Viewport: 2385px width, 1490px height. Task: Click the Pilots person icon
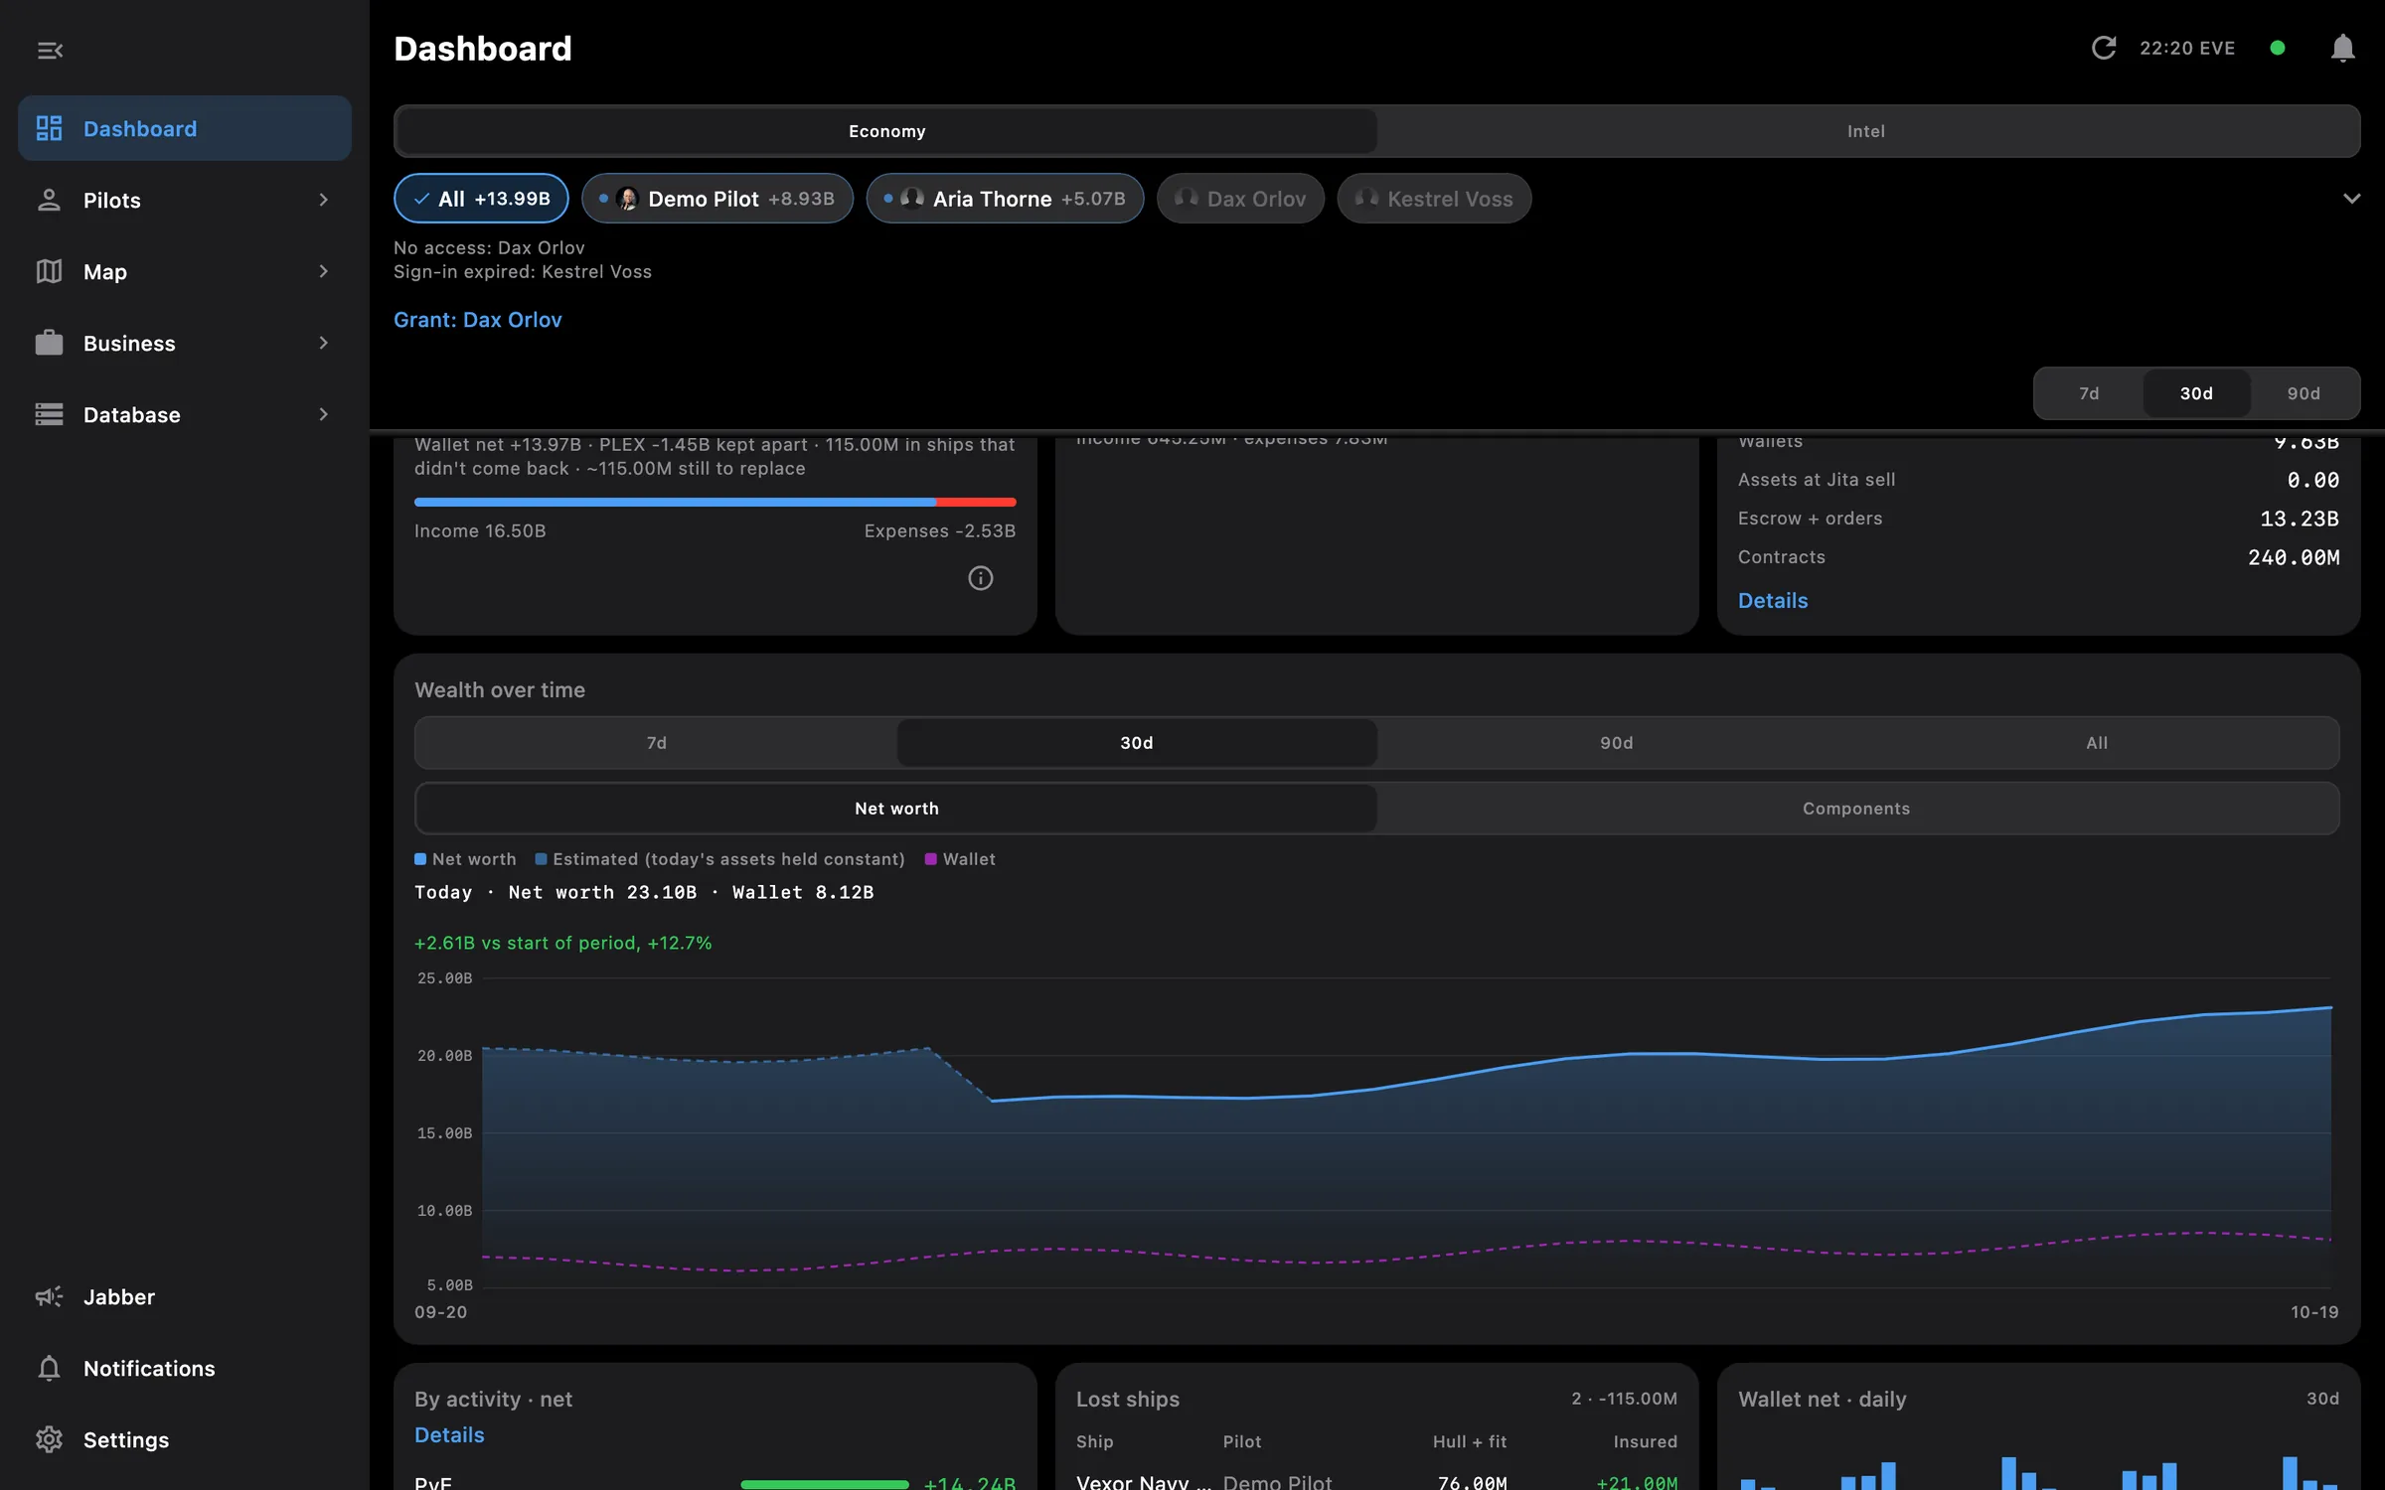pos(49,200)
